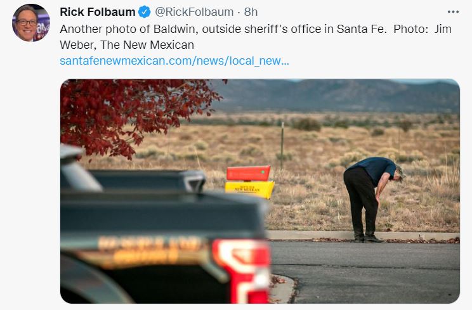This screenshot has height=310, width=472.
Task: Click the red newspaper box in photo
Action: (249, 173)
